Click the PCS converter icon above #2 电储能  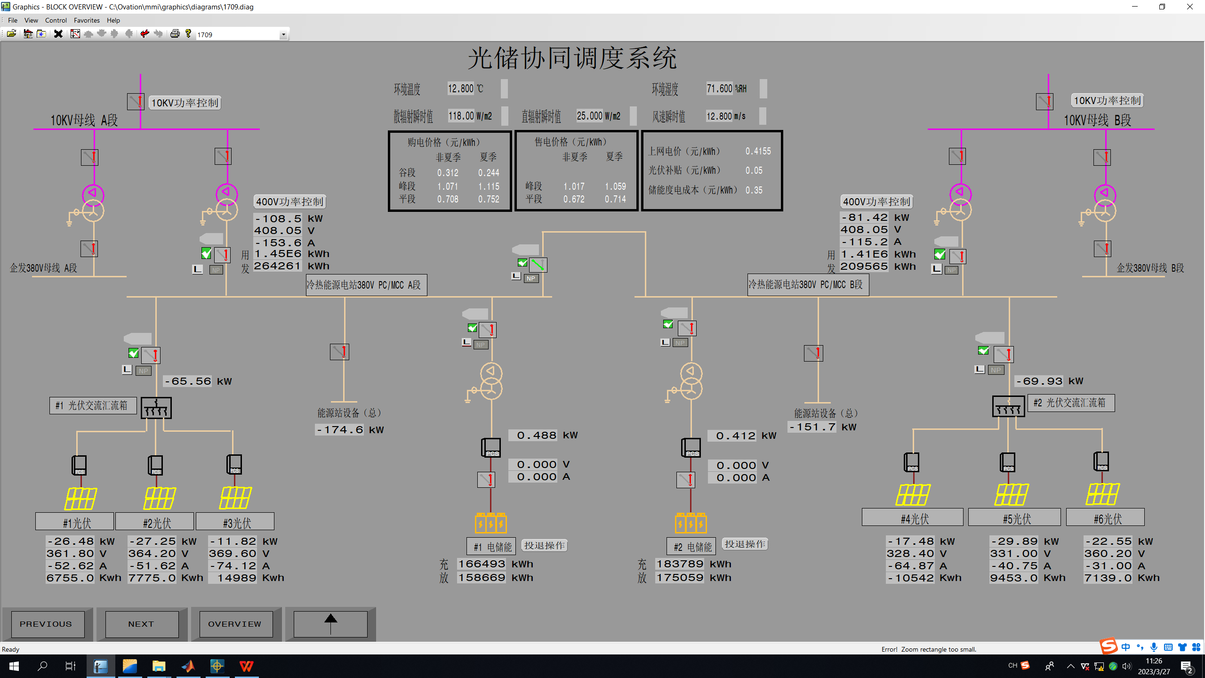691,447
